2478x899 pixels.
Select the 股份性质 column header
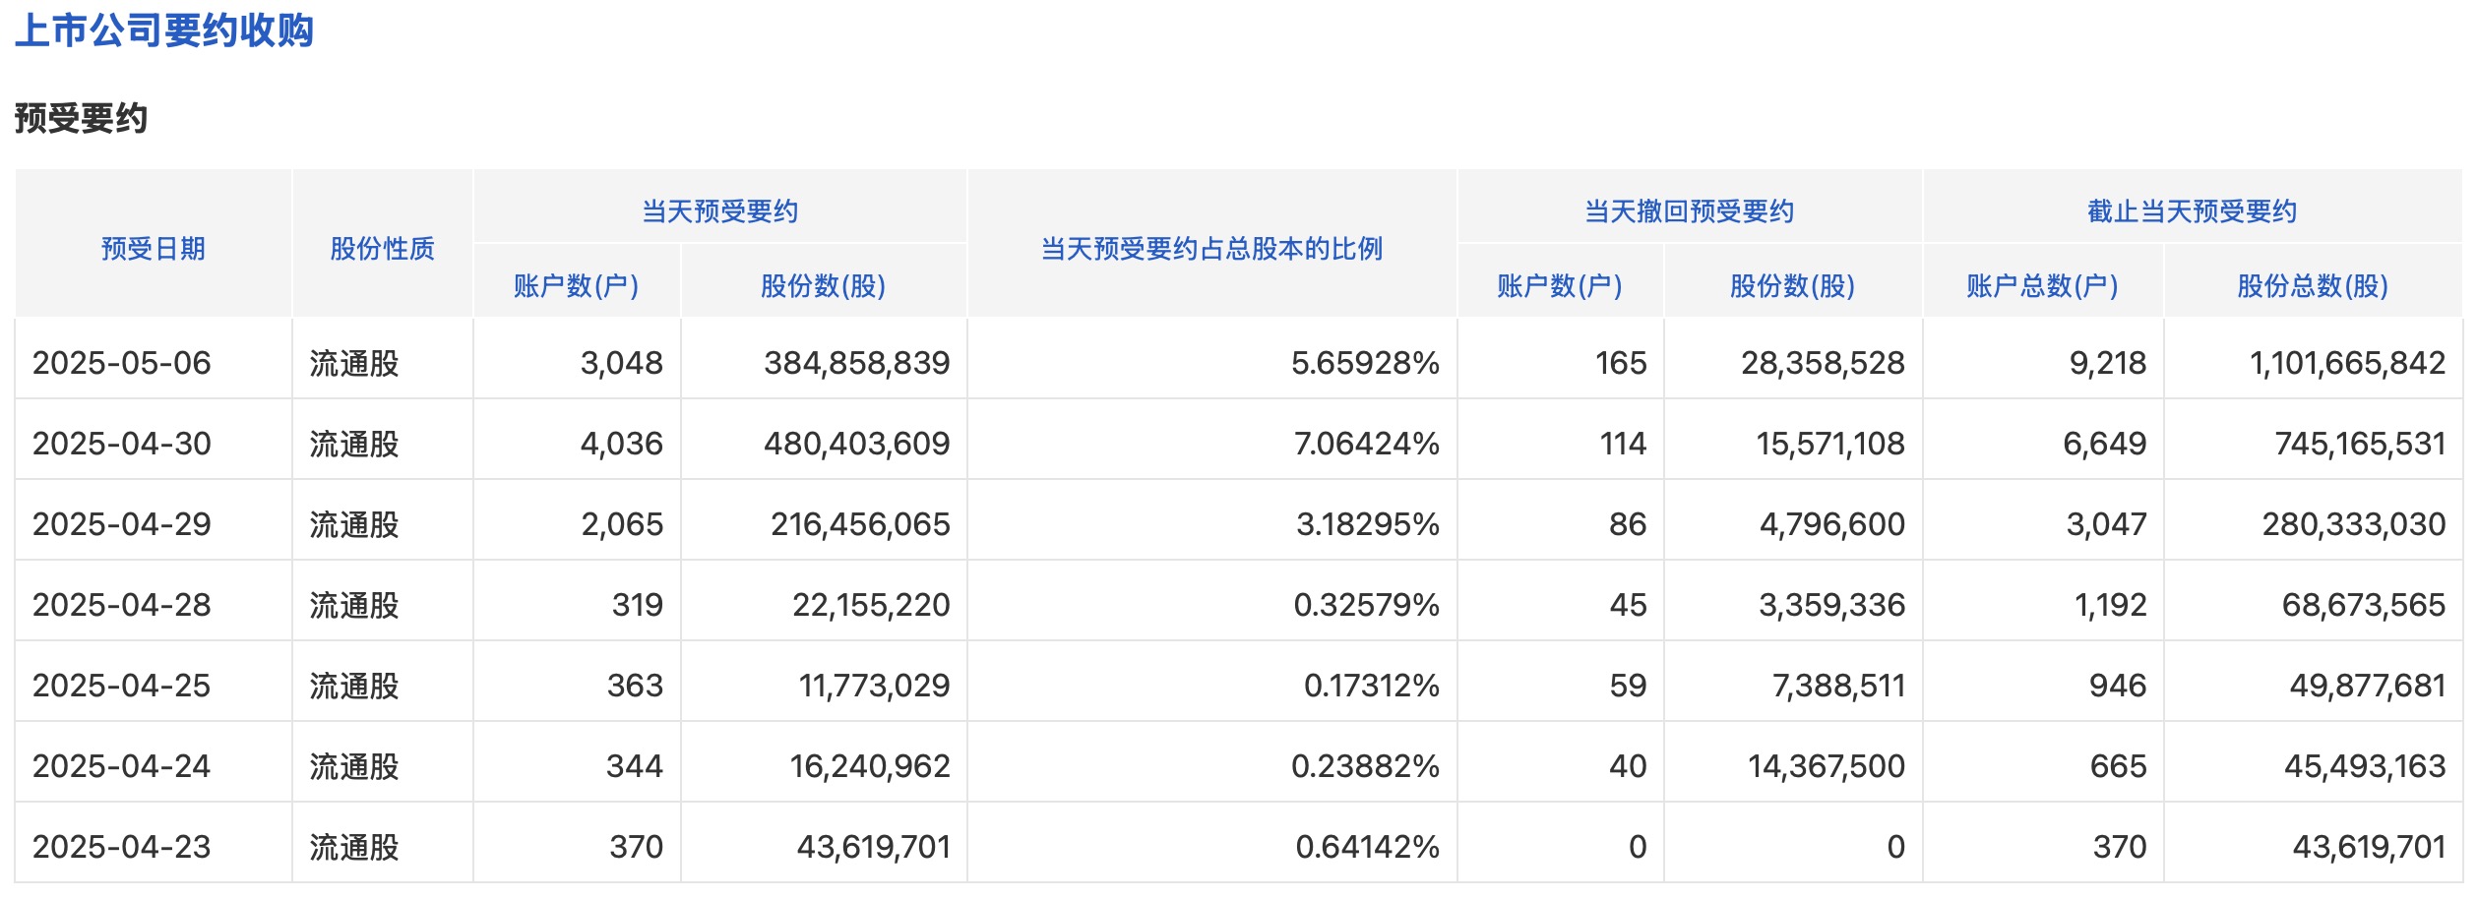pyautogui.click(x=383, y=249)
